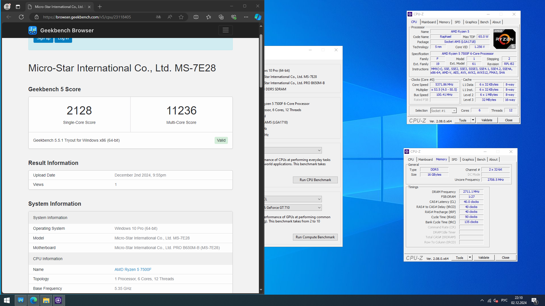The image size is (545, 306).
Task: Run CPU Benchmark in Geekbench window
Action: click(315, 180)
